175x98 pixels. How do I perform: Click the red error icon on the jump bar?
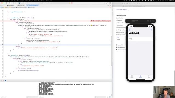(110, 7)
